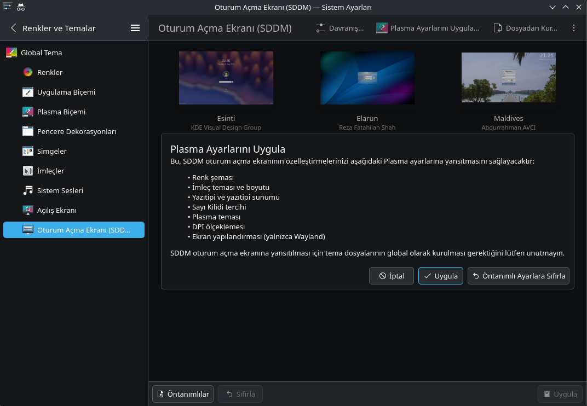Viewport: 587px width, 406px height.
Task: Select the Maldives theme thumbnail
Action: [x=508, y=78]
